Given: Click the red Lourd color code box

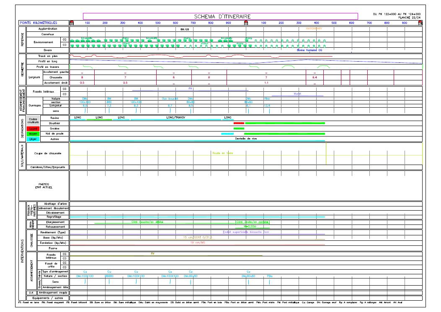Looking at the screenshot, I should [33, 129].
